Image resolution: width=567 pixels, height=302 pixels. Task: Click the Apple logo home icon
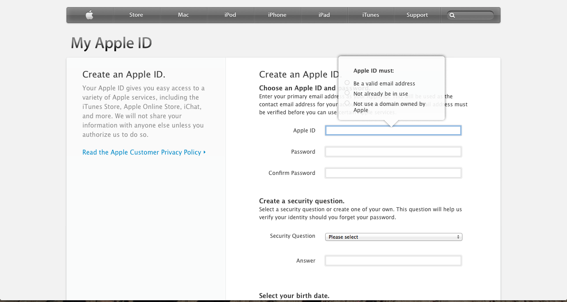pyautogui.click(x=89, y=15)
